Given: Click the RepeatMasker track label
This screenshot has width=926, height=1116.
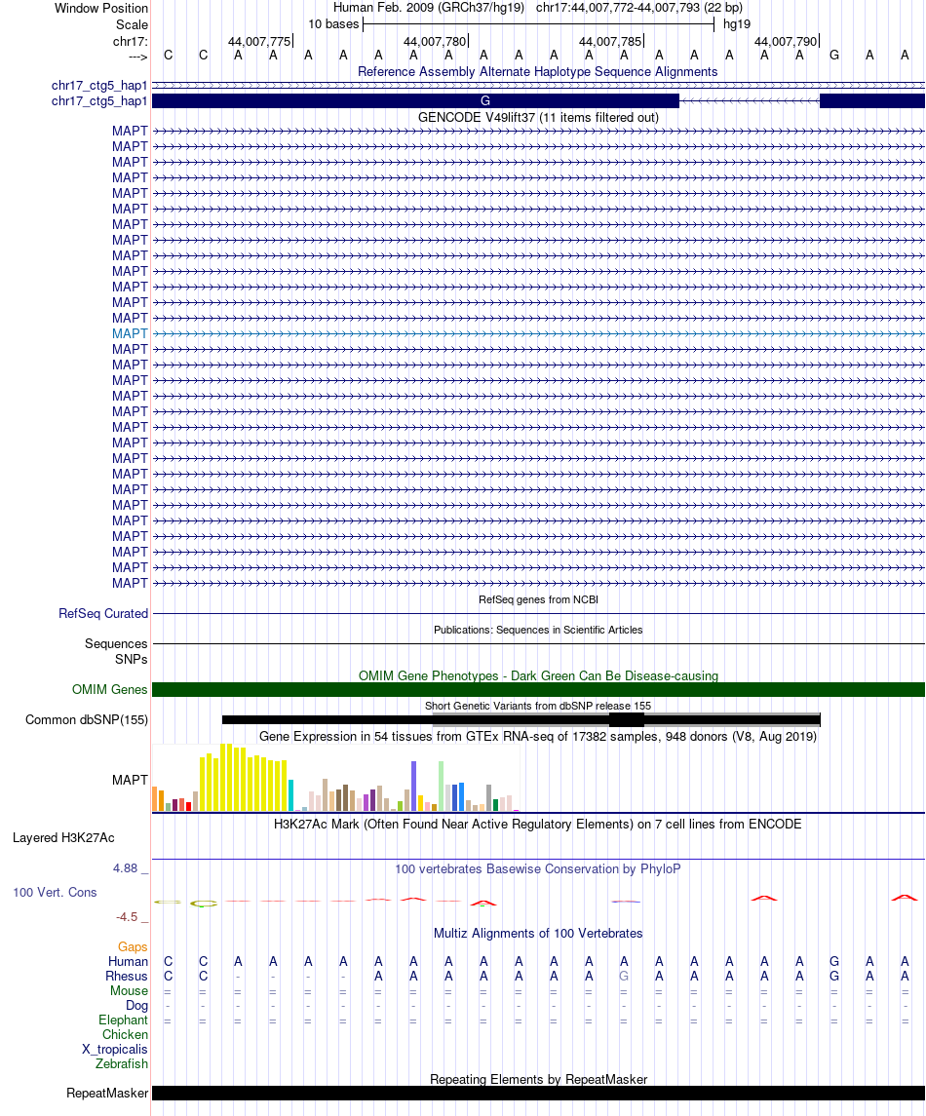Looking at the screenshot, I should pyautogui.click(x=107, y=1094).
